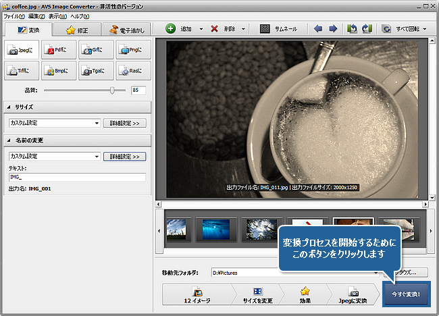Click the red X 削除 delete button

click(223, 29)
